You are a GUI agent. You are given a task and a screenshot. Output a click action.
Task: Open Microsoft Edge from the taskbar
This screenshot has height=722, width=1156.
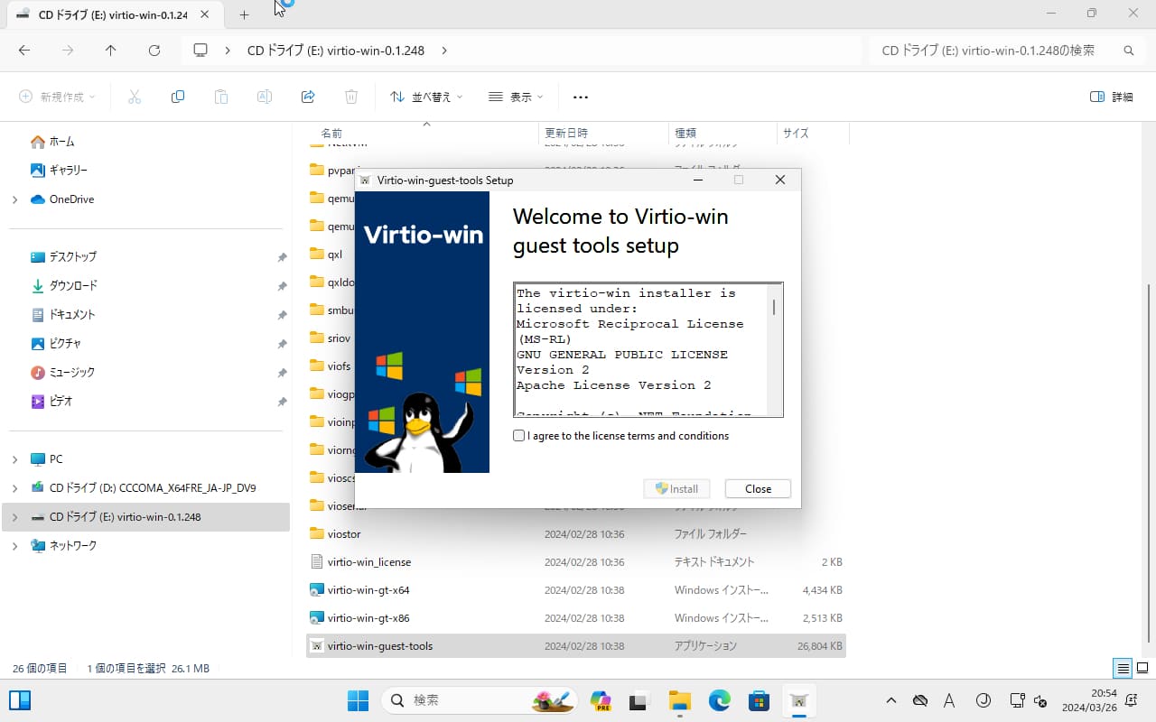coord(719,700)
